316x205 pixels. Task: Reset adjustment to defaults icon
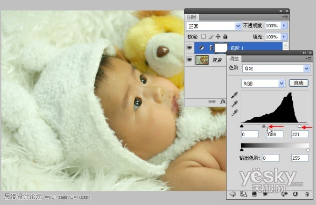point(295,194)
